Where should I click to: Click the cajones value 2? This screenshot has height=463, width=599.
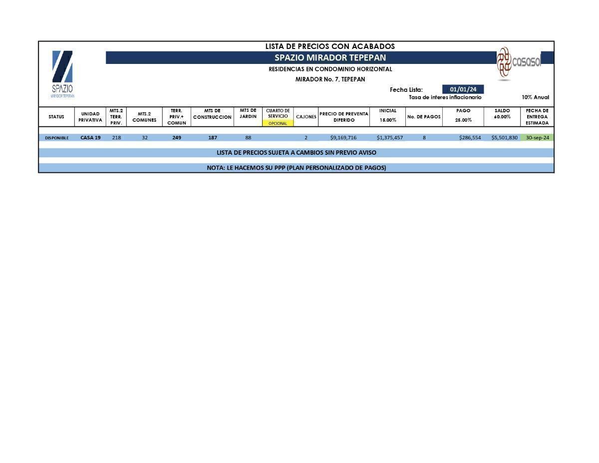coord(306,137)
